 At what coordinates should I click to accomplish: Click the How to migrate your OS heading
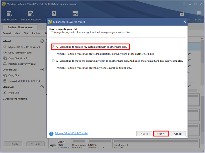[63, 29]
